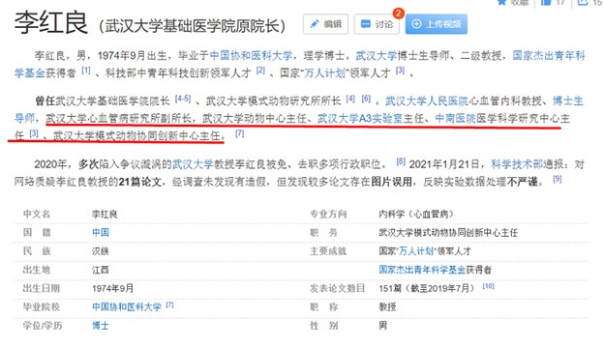Image resolution: width=604 pixels, height=348 pixels.
Task: Open the 中国 link in 国籍 row
Action: (101, 232)
